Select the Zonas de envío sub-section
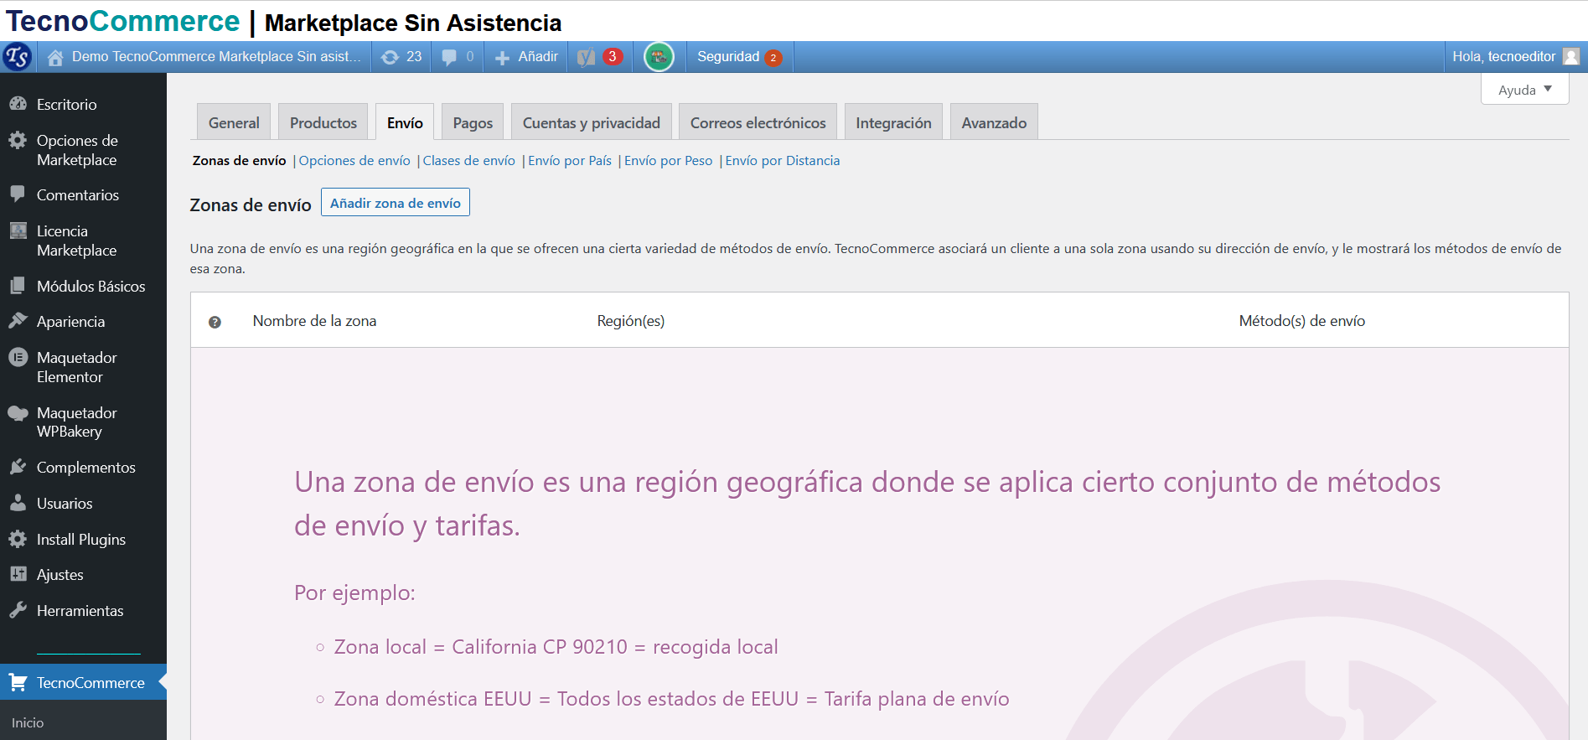 pos(239,161)
